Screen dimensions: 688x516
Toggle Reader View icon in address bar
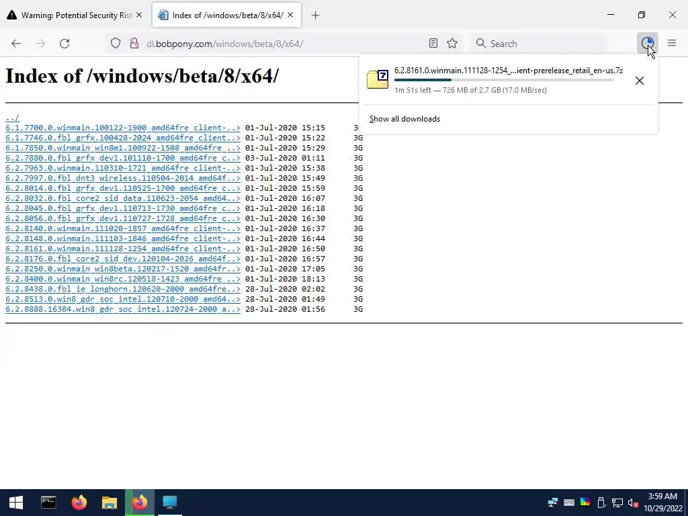click(433, 43)
